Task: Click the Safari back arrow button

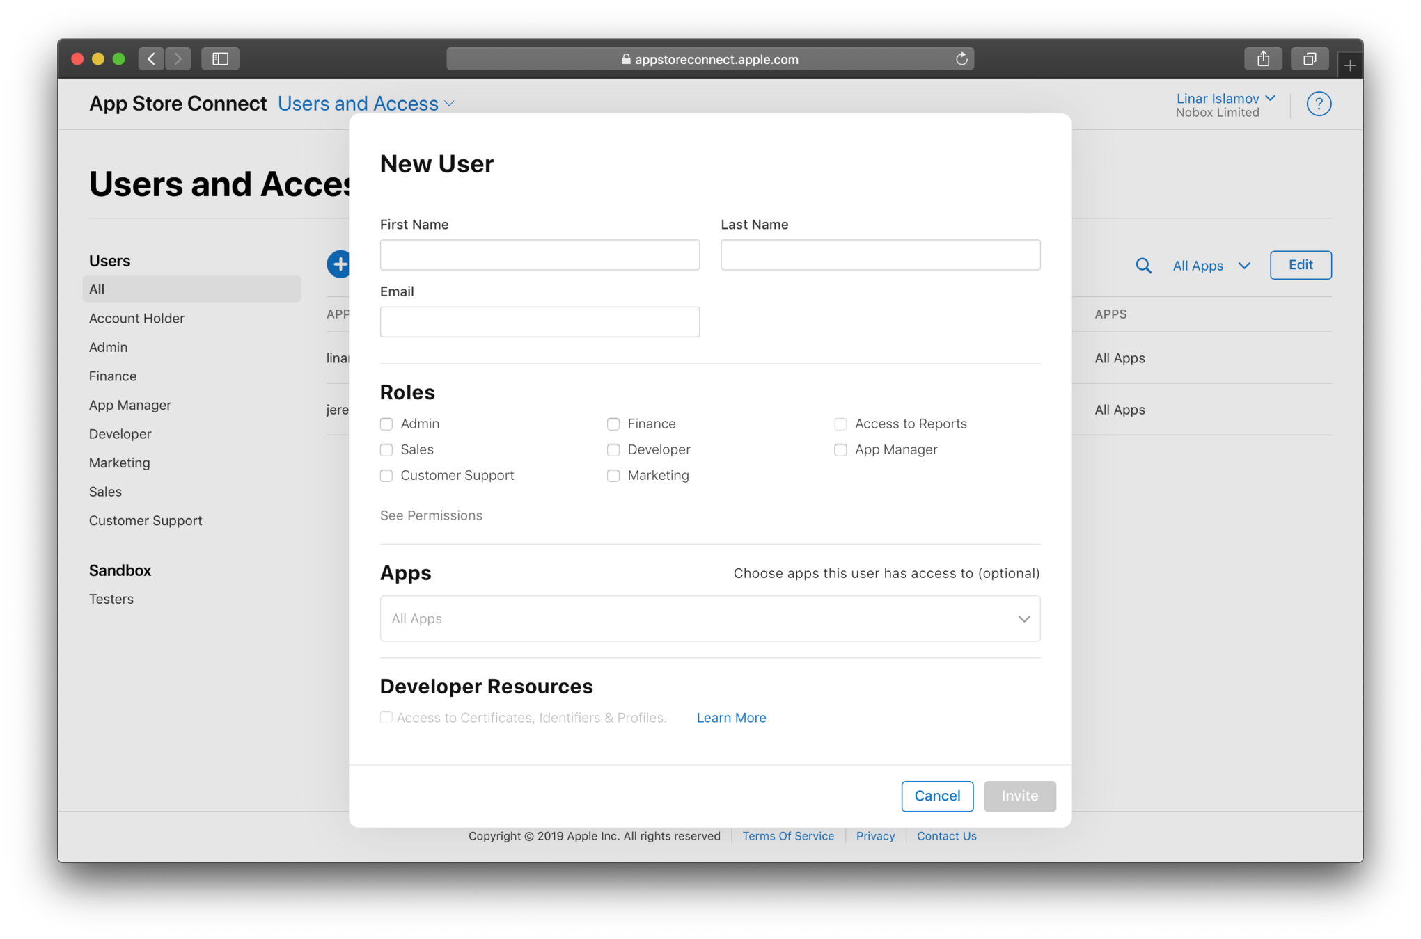Action: coord(151,59)
